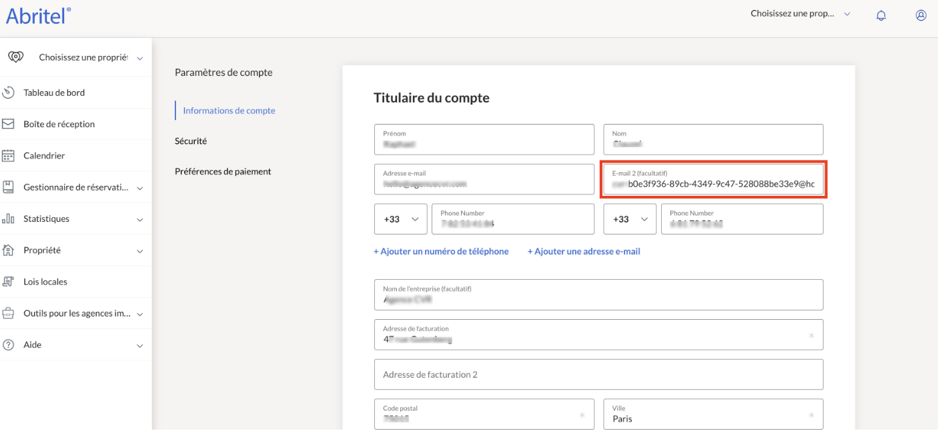This screenshot has height=441, width=942.
Task: Expand the Aide chevron
Action: point(140,346)
